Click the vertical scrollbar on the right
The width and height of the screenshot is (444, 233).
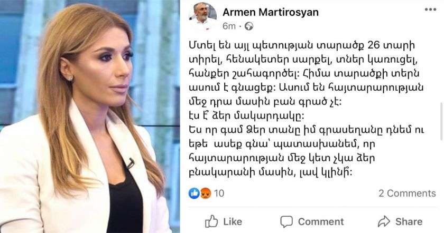click(441, 121)
